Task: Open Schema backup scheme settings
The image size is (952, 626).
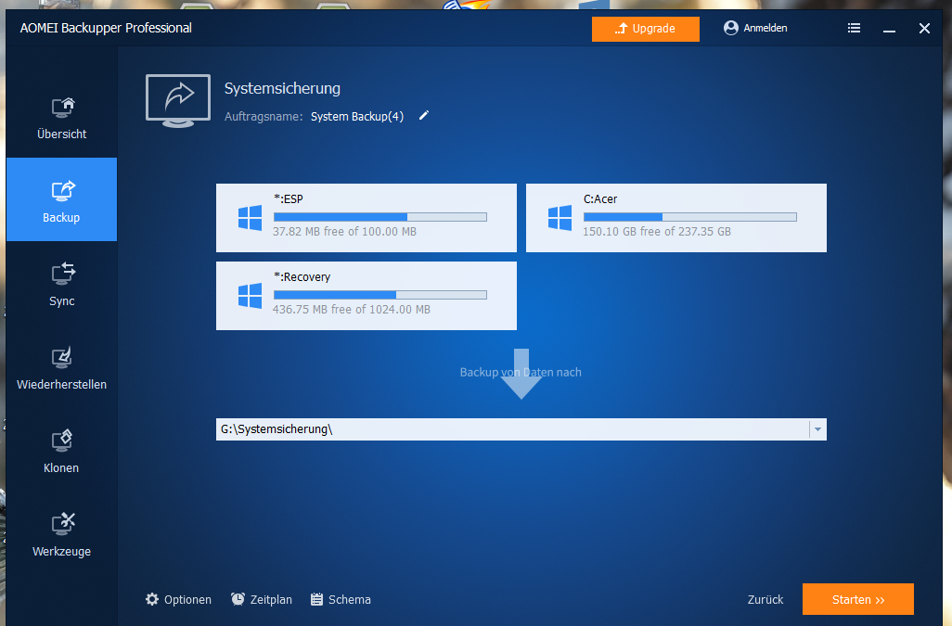Action: pyautogui.click(x=341, y=599)
